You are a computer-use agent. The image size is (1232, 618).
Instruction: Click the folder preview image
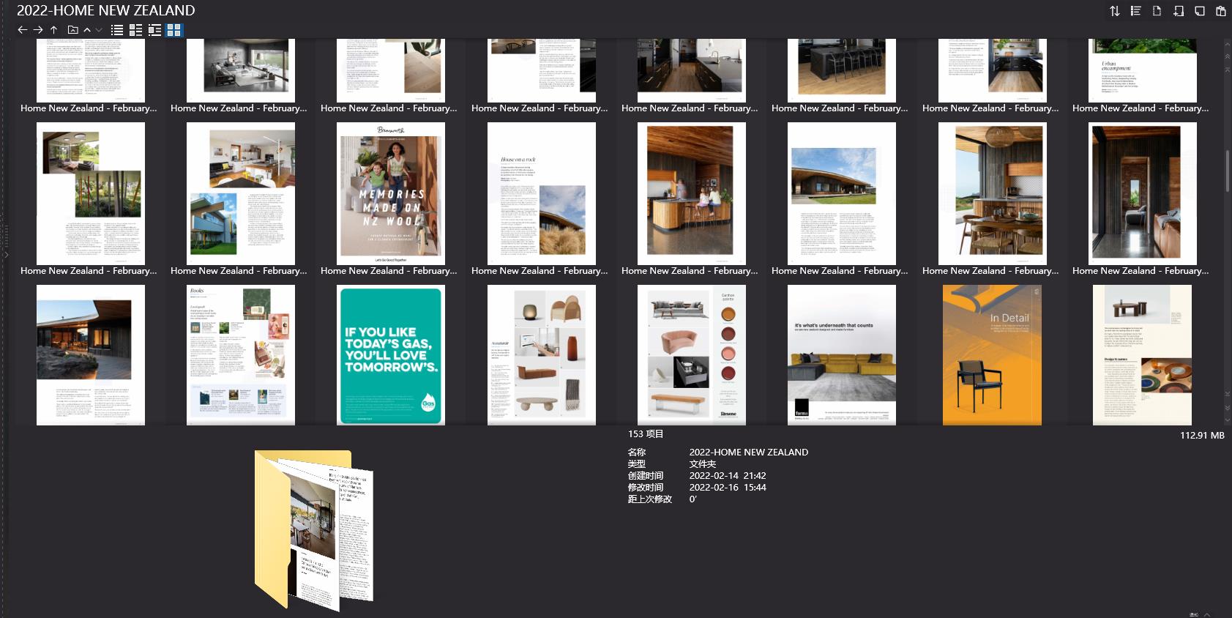(x=314, y=530)
